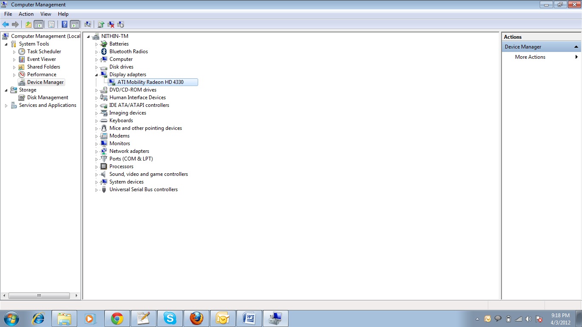
Task: Click the Forward arrow toolbar icon
Action: (x=15, y=24)
